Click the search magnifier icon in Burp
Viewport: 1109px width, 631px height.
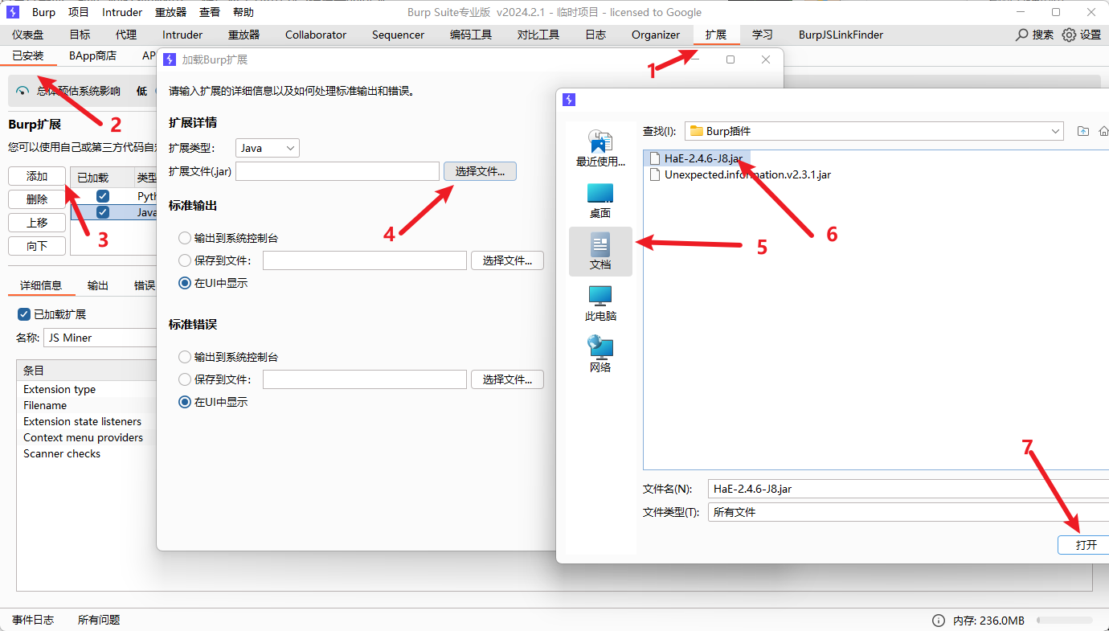pyautogui.click(x=1022, y=35)
